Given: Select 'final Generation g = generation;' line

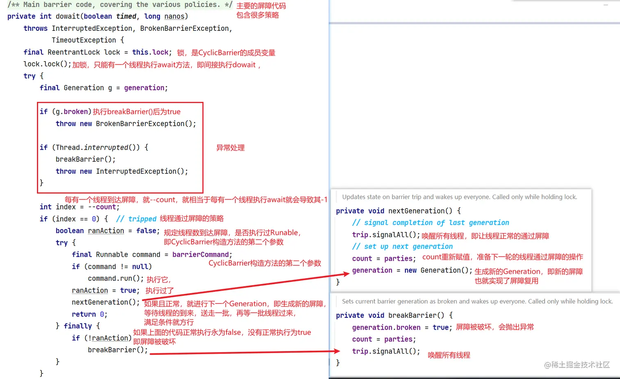Looking at the screenshot, I should click(104, 88).
